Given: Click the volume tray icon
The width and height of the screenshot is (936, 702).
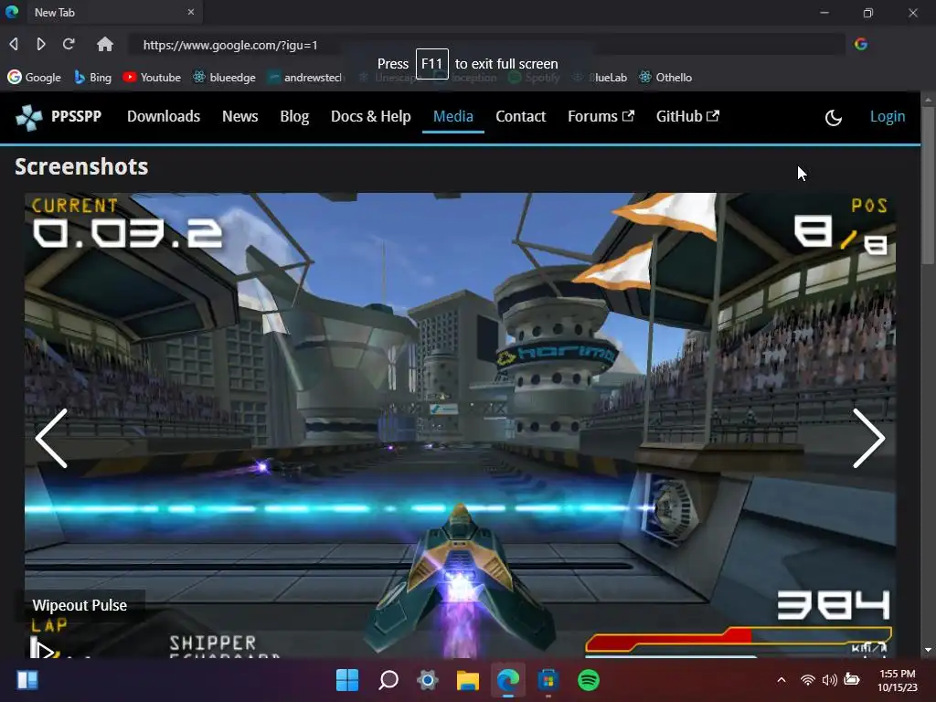Looking at the screenshot, I should coord(829,680).
